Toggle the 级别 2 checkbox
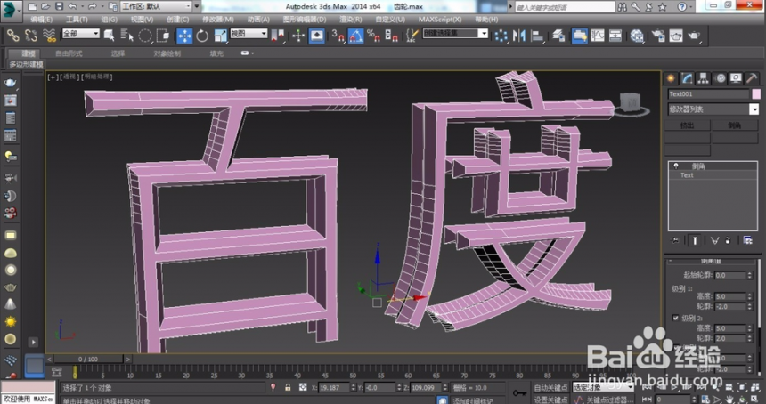This screenshot has width=766, height=404. coord(676,318)
